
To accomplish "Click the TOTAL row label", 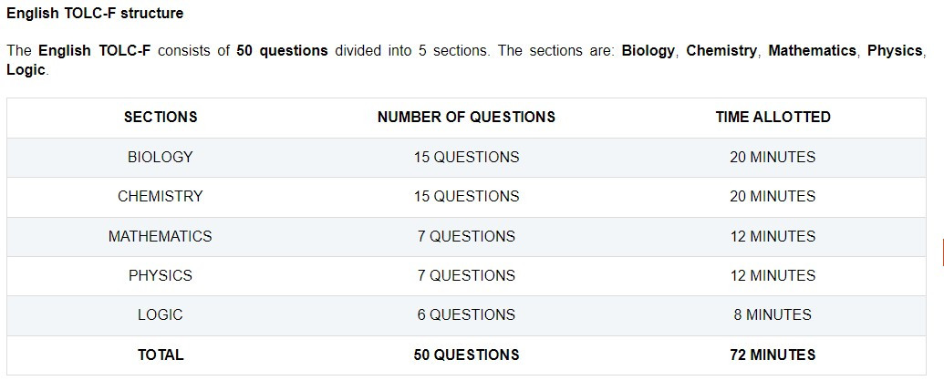I will [x=161, y=355].
